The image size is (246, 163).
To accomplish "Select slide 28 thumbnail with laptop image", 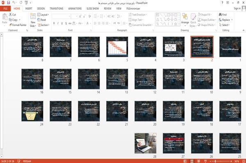I will click(146, 143).
